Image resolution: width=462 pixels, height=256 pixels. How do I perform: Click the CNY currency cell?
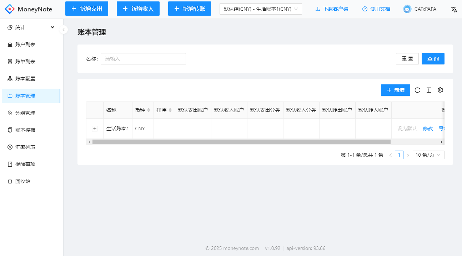[143, 129]
